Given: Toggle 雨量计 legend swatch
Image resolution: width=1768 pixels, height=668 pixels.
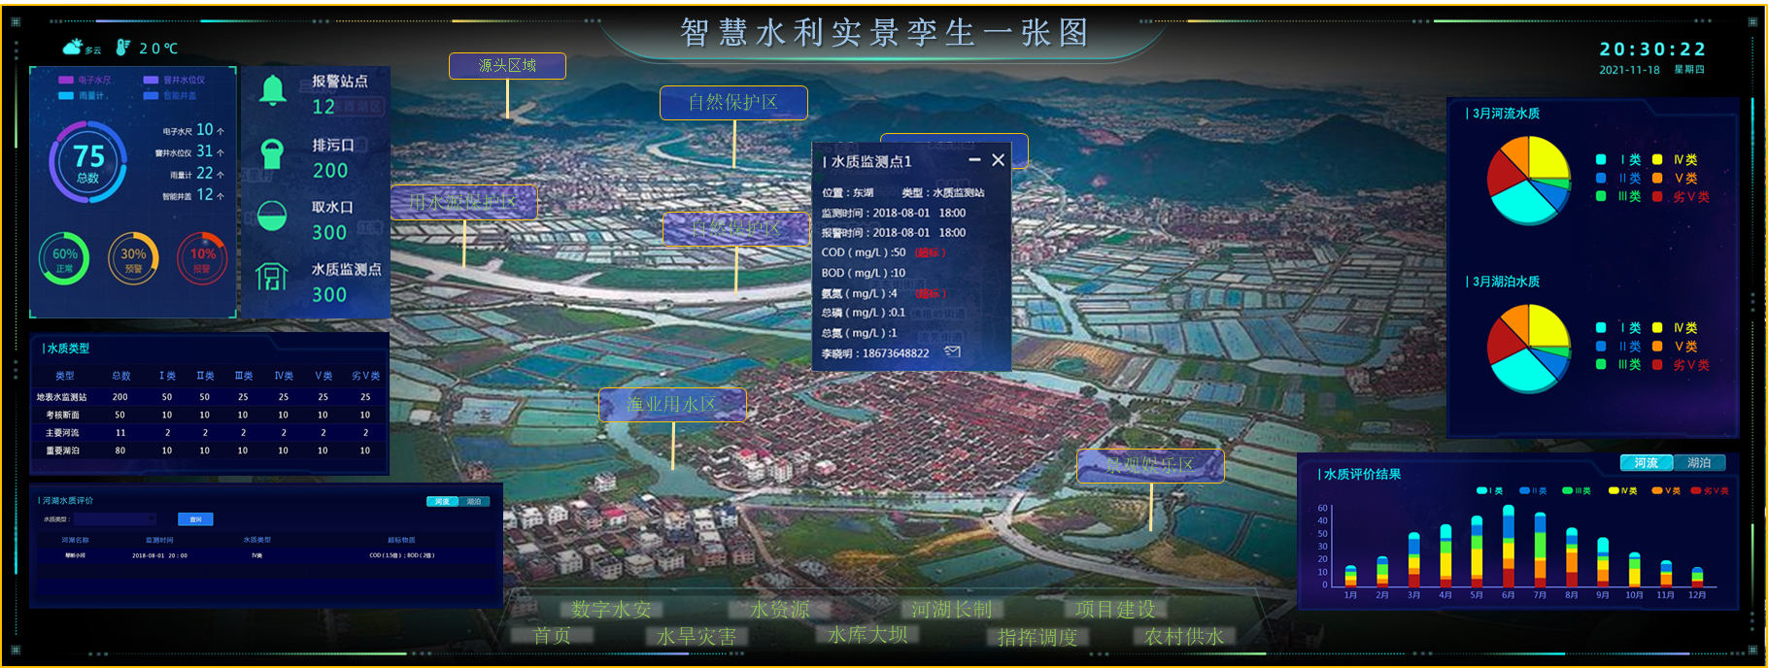Looking at the screenshot, I should coord(66,95).
